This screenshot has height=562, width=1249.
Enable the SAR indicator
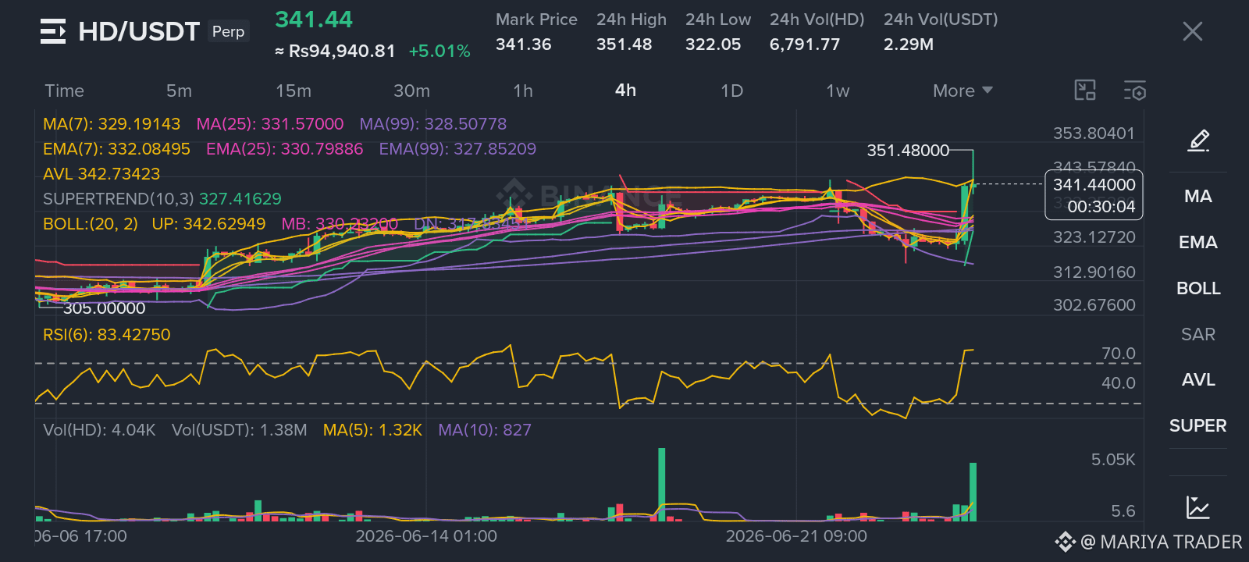pos(1198,334)
